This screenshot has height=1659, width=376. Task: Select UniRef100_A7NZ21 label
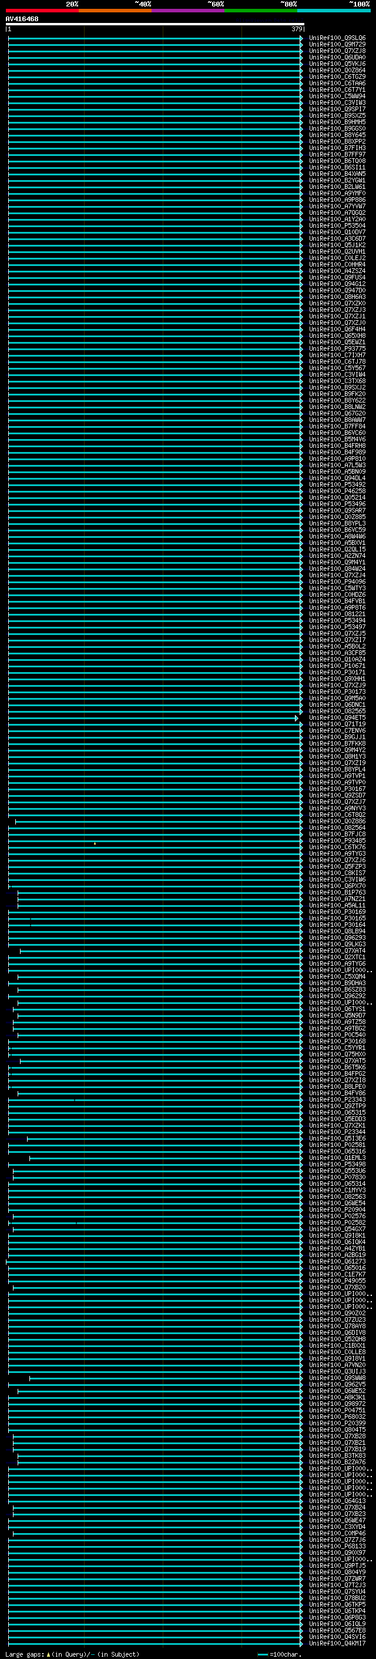tap(337, 899)
